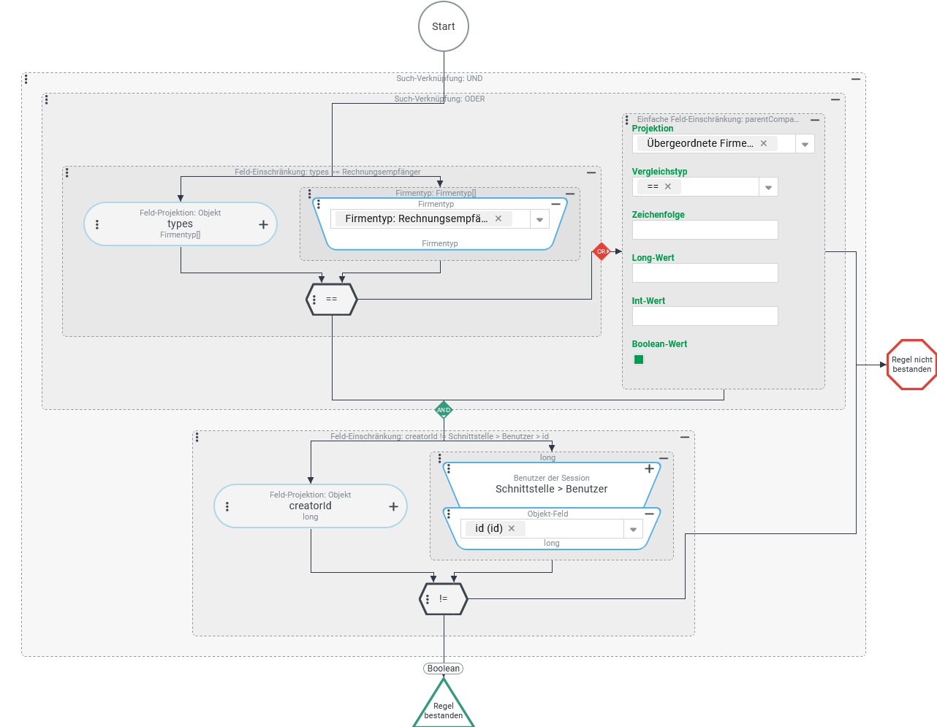937x727 pixels.
Task: Click the green AND connector diamond
Action: pyautogui.click(x=444, y=410)
